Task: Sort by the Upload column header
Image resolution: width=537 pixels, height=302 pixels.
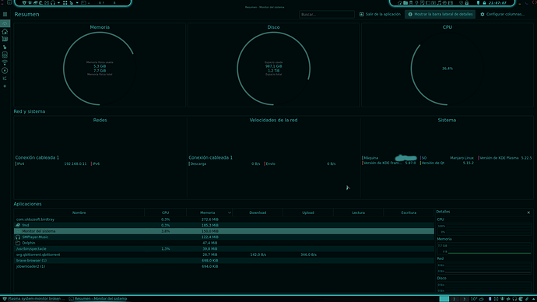Action: (308, 212)
